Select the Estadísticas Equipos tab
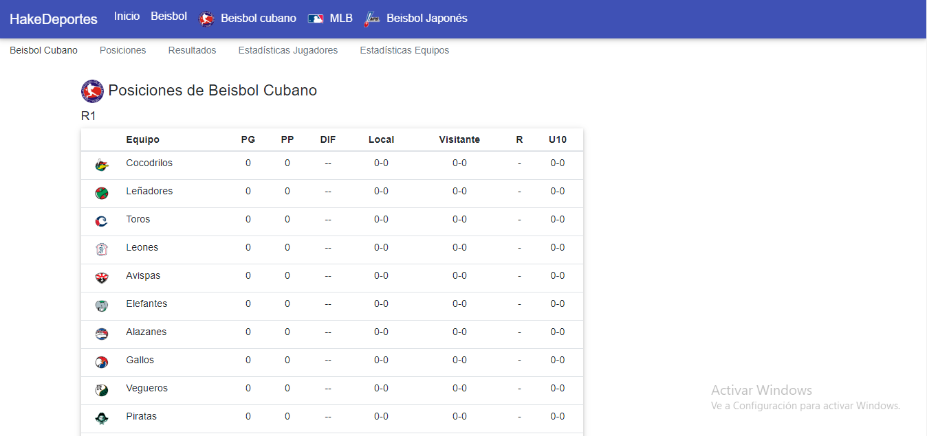The image size is (927, 436). pos(404,50)
